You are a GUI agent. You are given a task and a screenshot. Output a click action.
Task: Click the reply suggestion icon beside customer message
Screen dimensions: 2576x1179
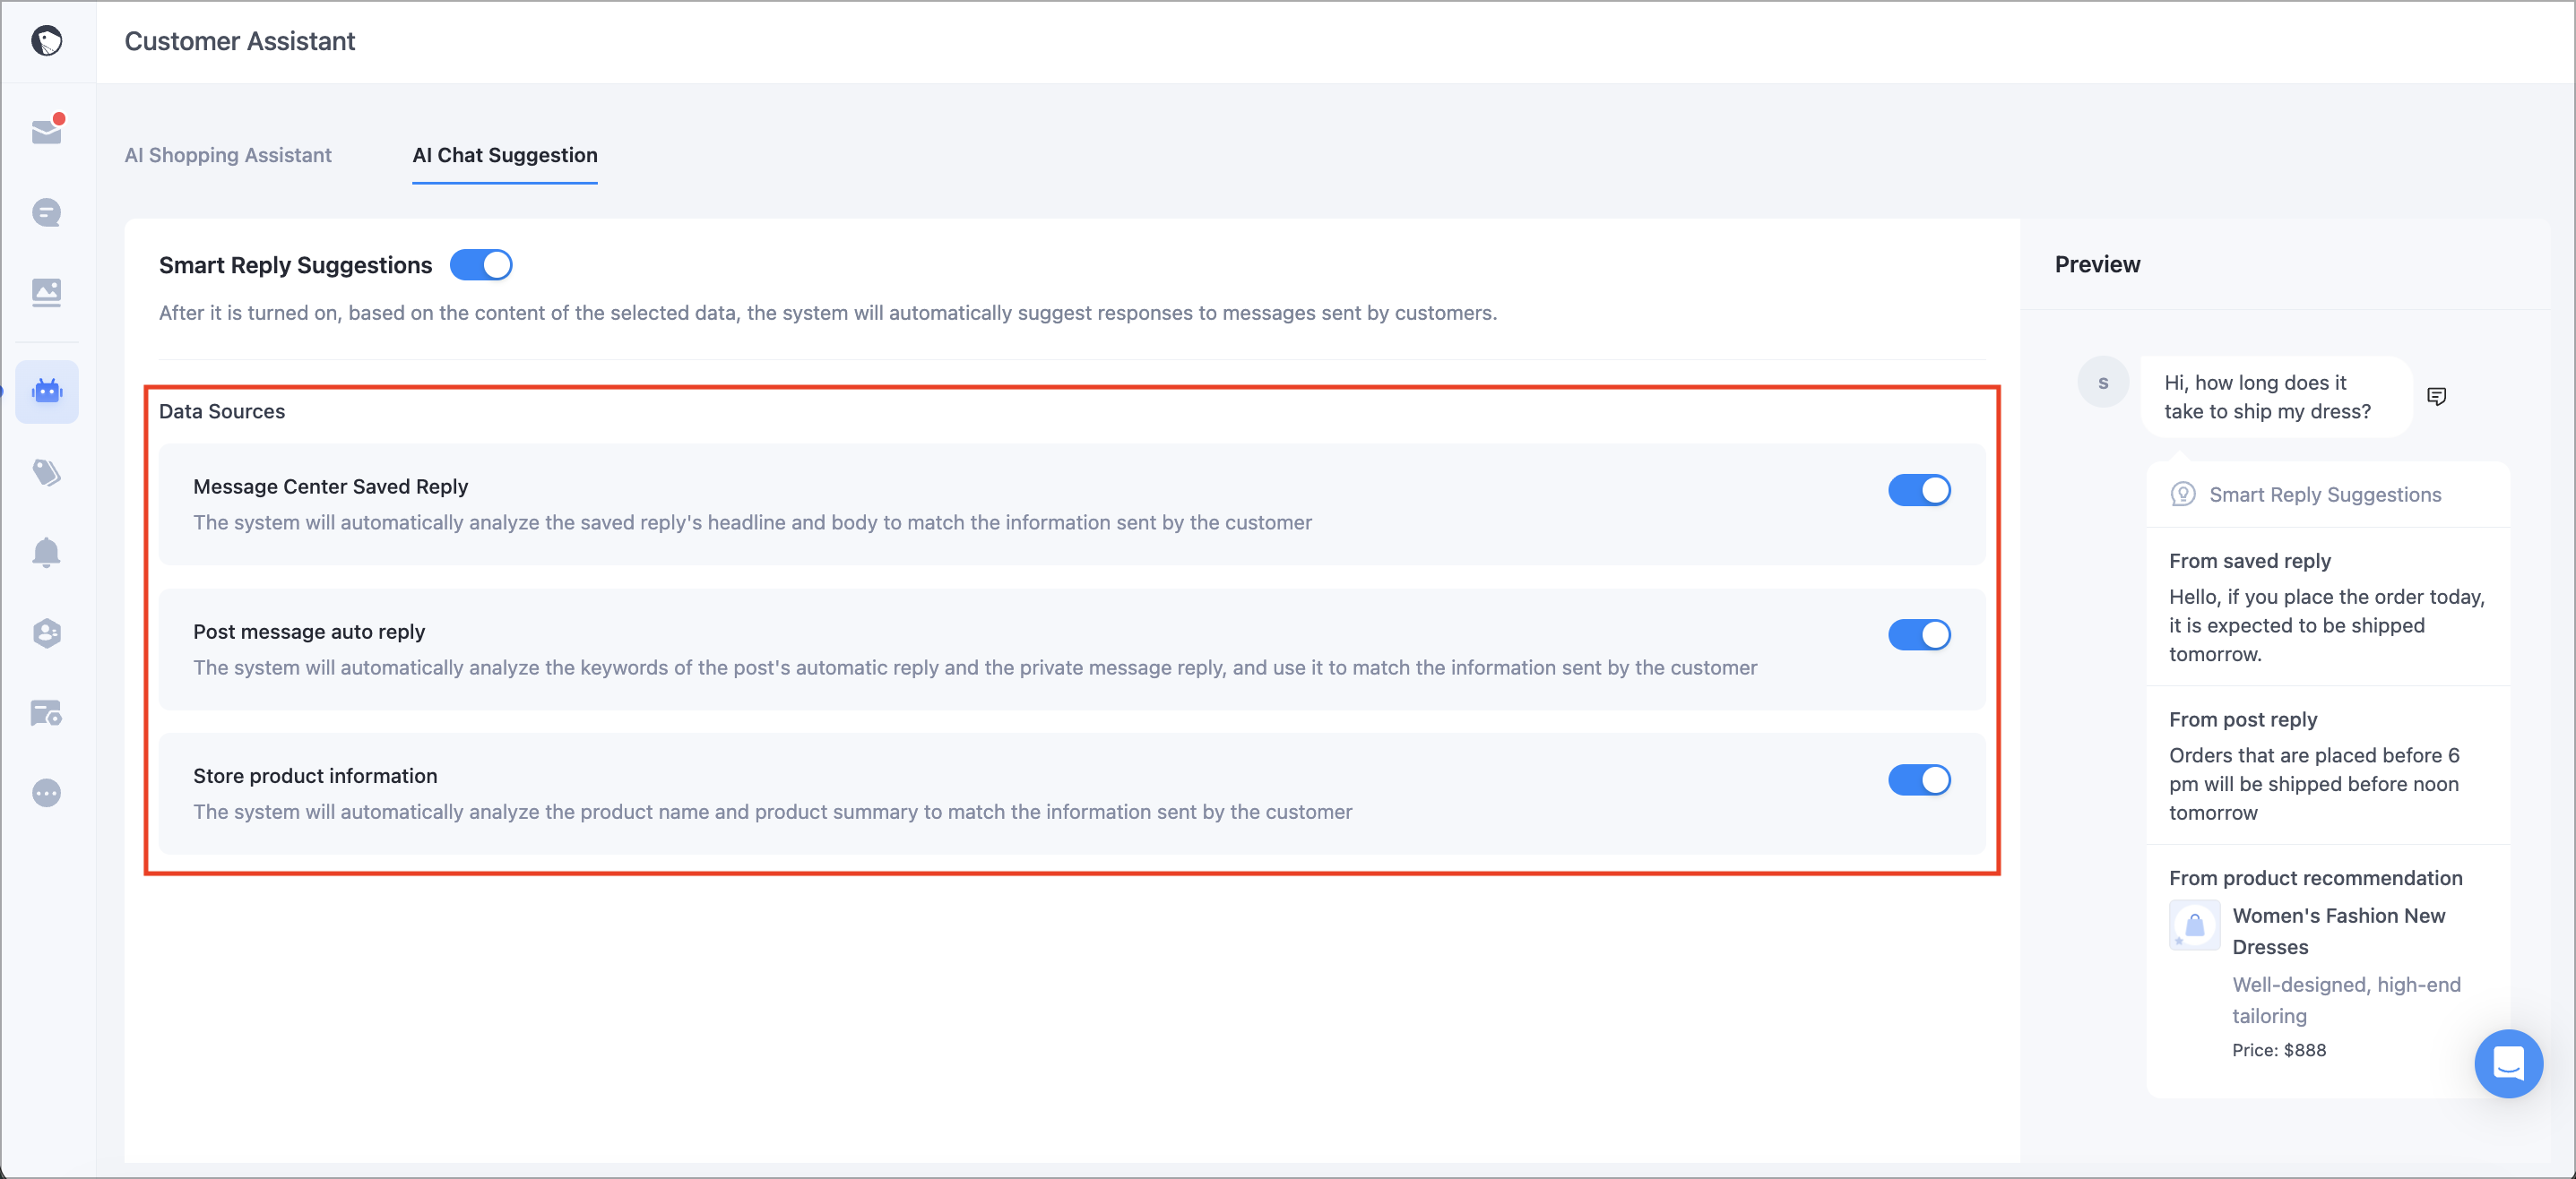2437,397
